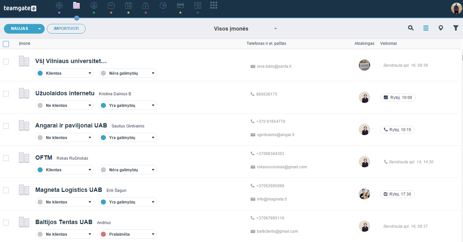
Task: Open Pralaimėta dropdown for Baltijos Tentas UAB
Action: point(128,234)
